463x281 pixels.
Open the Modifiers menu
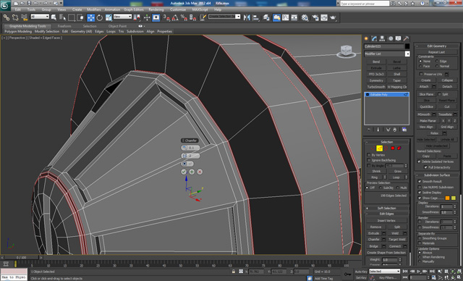coord(94,9)
